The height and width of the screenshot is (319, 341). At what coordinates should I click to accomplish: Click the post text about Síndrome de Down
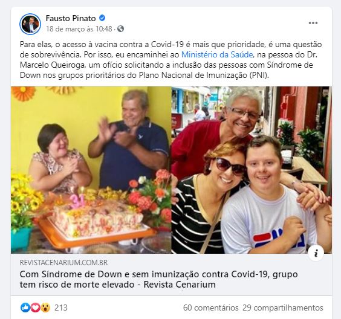click(x=170, y=60)
